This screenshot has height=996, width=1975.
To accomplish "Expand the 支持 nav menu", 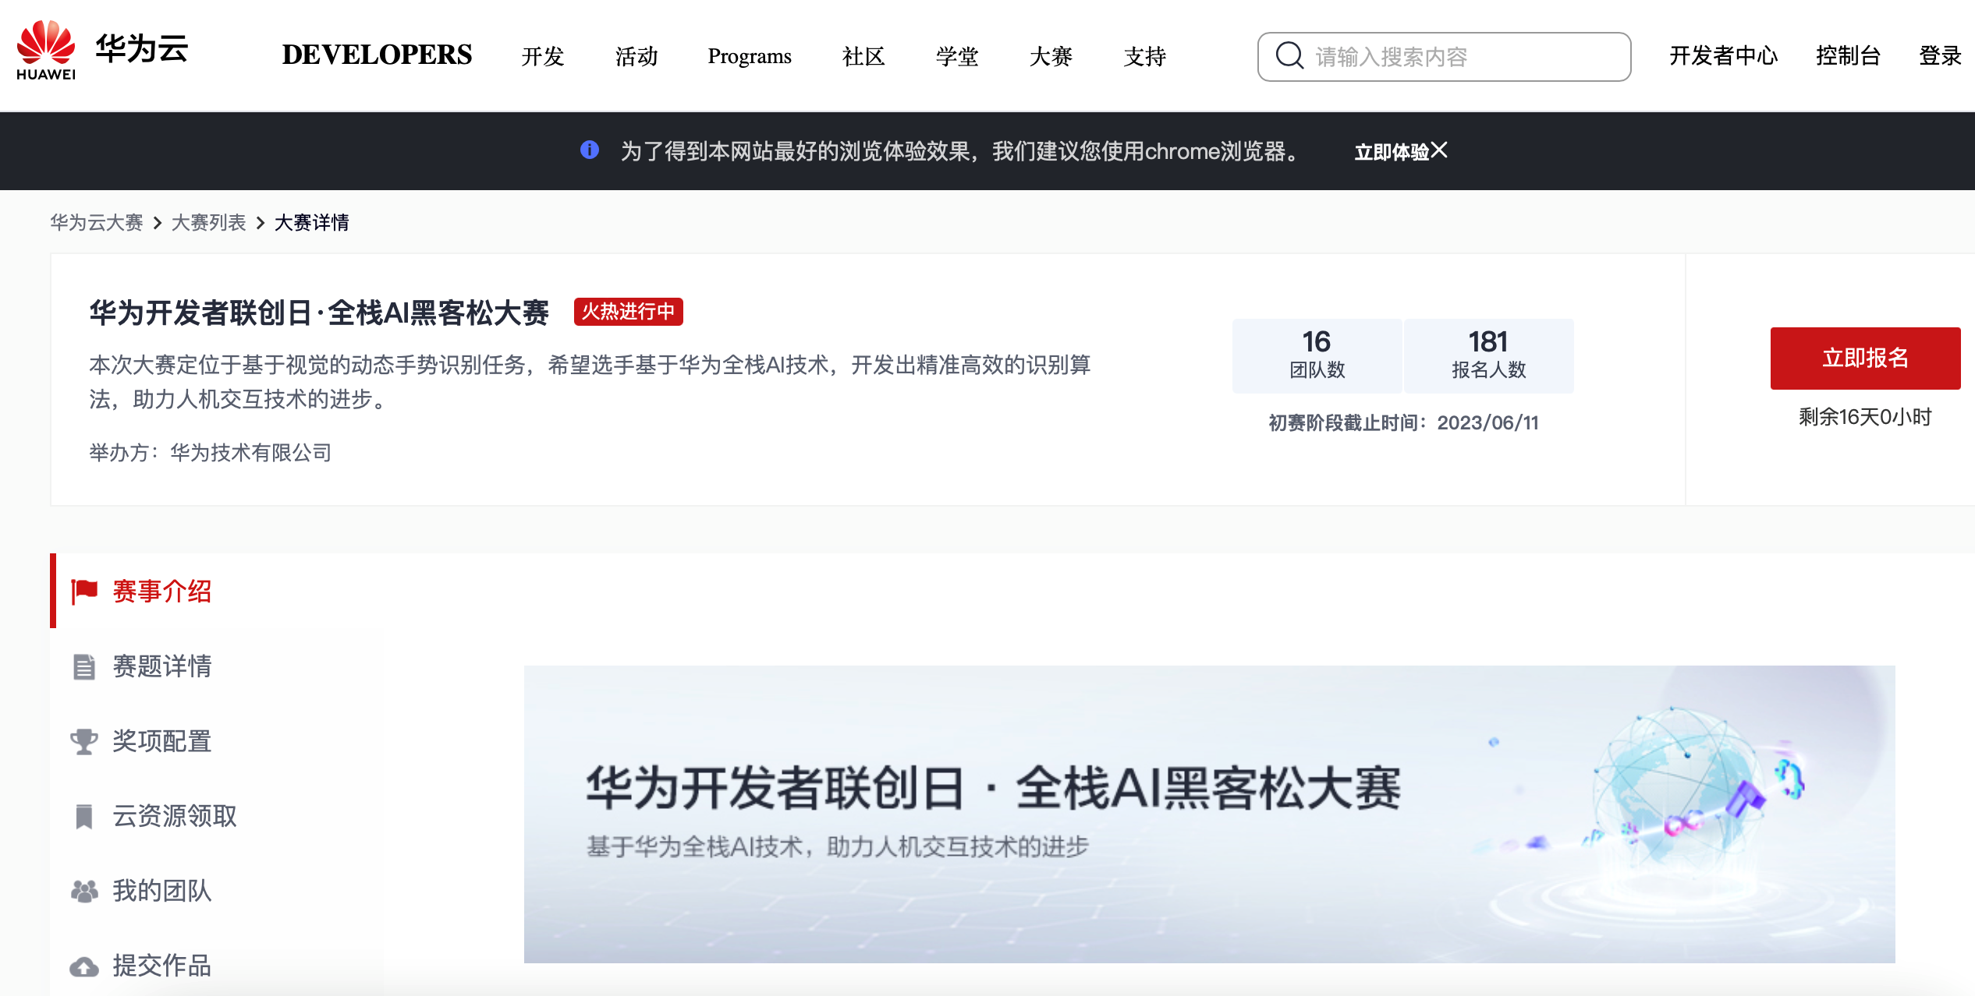I will [x=1144, y=56].
